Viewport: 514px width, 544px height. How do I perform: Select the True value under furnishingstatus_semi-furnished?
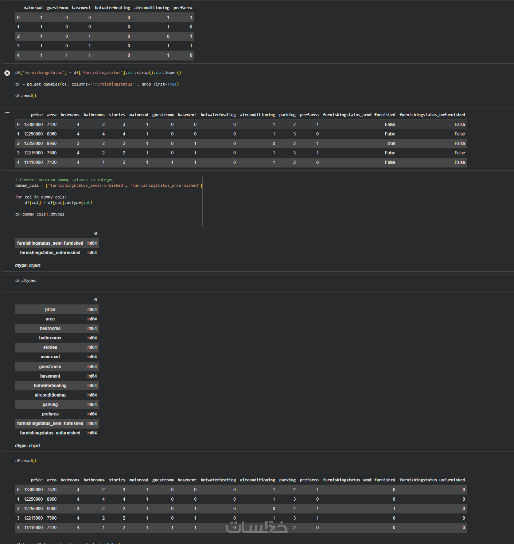pyautogui.click(x=391, y=143)
